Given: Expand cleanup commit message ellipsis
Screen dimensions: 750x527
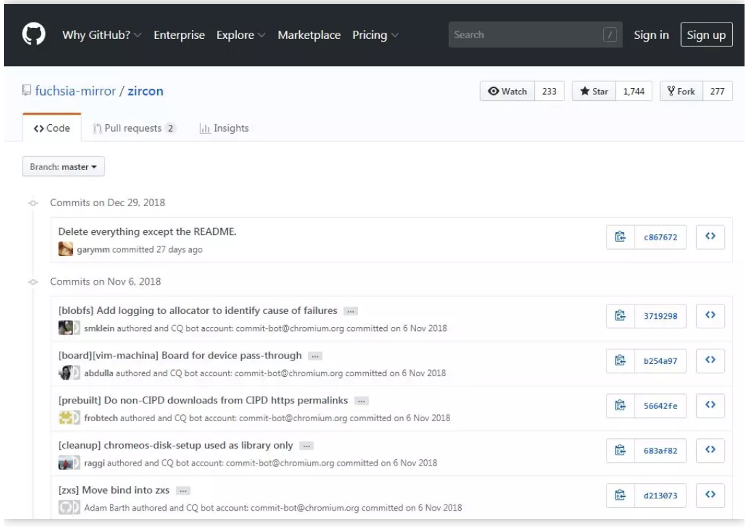Looking at the screenshot, I should coord(307,446).
